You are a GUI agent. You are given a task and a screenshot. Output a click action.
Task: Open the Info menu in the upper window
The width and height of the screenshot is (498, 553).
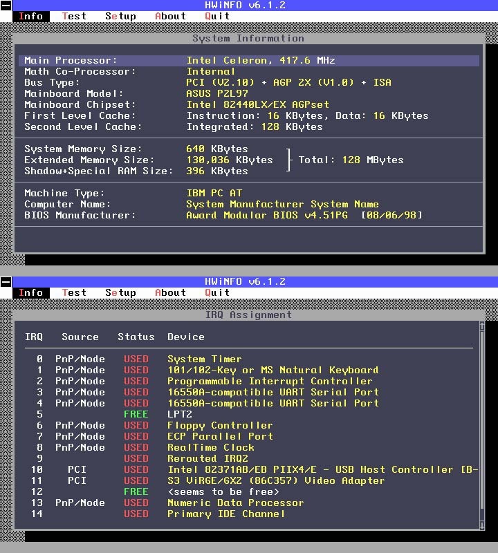pos(30,16)
